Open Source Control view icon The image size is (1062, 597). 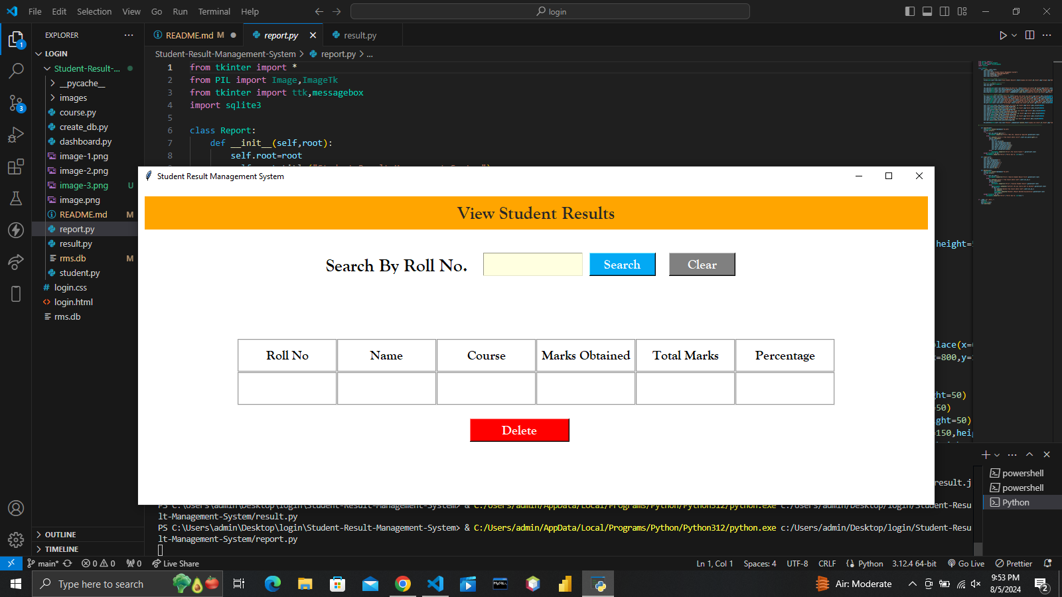tap(16, 103)
